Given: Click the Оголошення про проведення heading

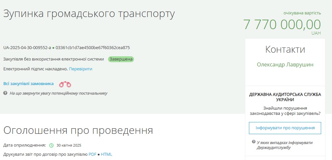Looking at the screenshot, I should 78,131.
